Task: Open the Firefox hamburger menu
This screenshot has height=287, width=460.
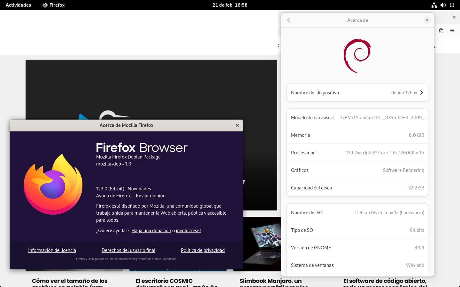Action: (x=452, y=31)
